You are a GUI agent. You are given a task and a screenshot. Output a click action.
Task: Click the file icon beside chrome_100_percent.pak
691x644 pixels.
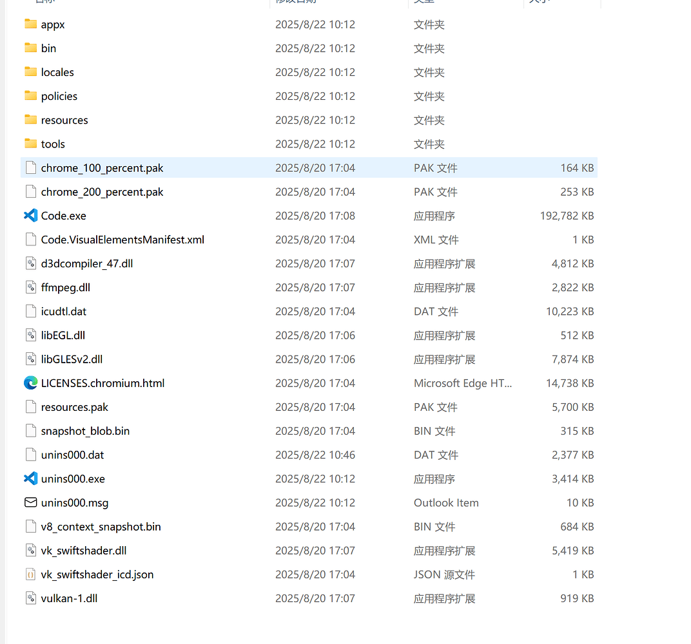tap(30, 167)
